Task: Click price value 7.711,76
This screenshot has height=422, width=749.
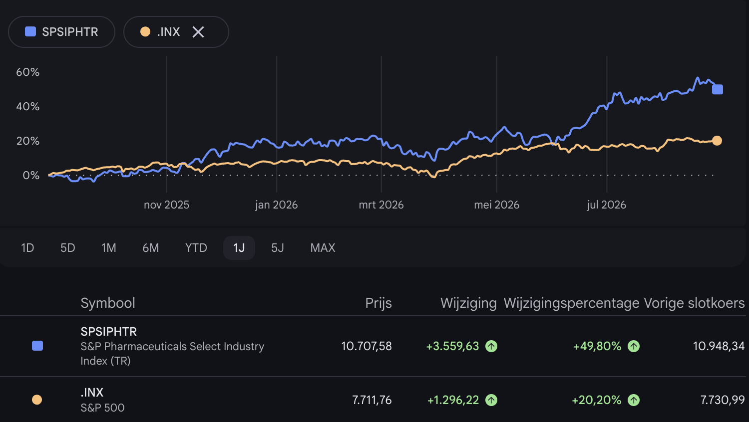Action: 372,400
